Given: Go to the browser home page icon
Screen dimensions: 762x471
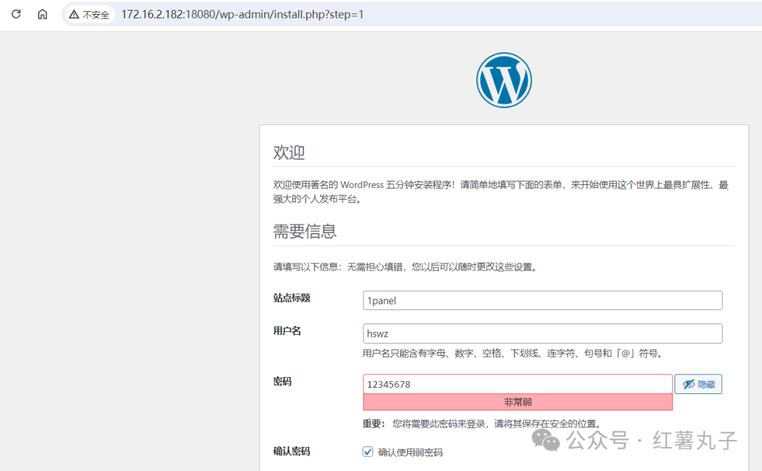Looking at the screenshot, I should coord(42,14).
